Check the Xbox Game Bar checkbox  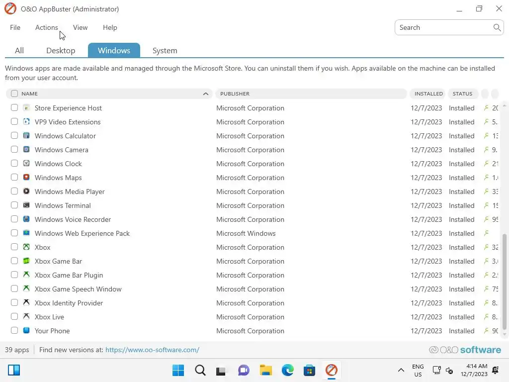pyautogui.click(x=14, y=261)
